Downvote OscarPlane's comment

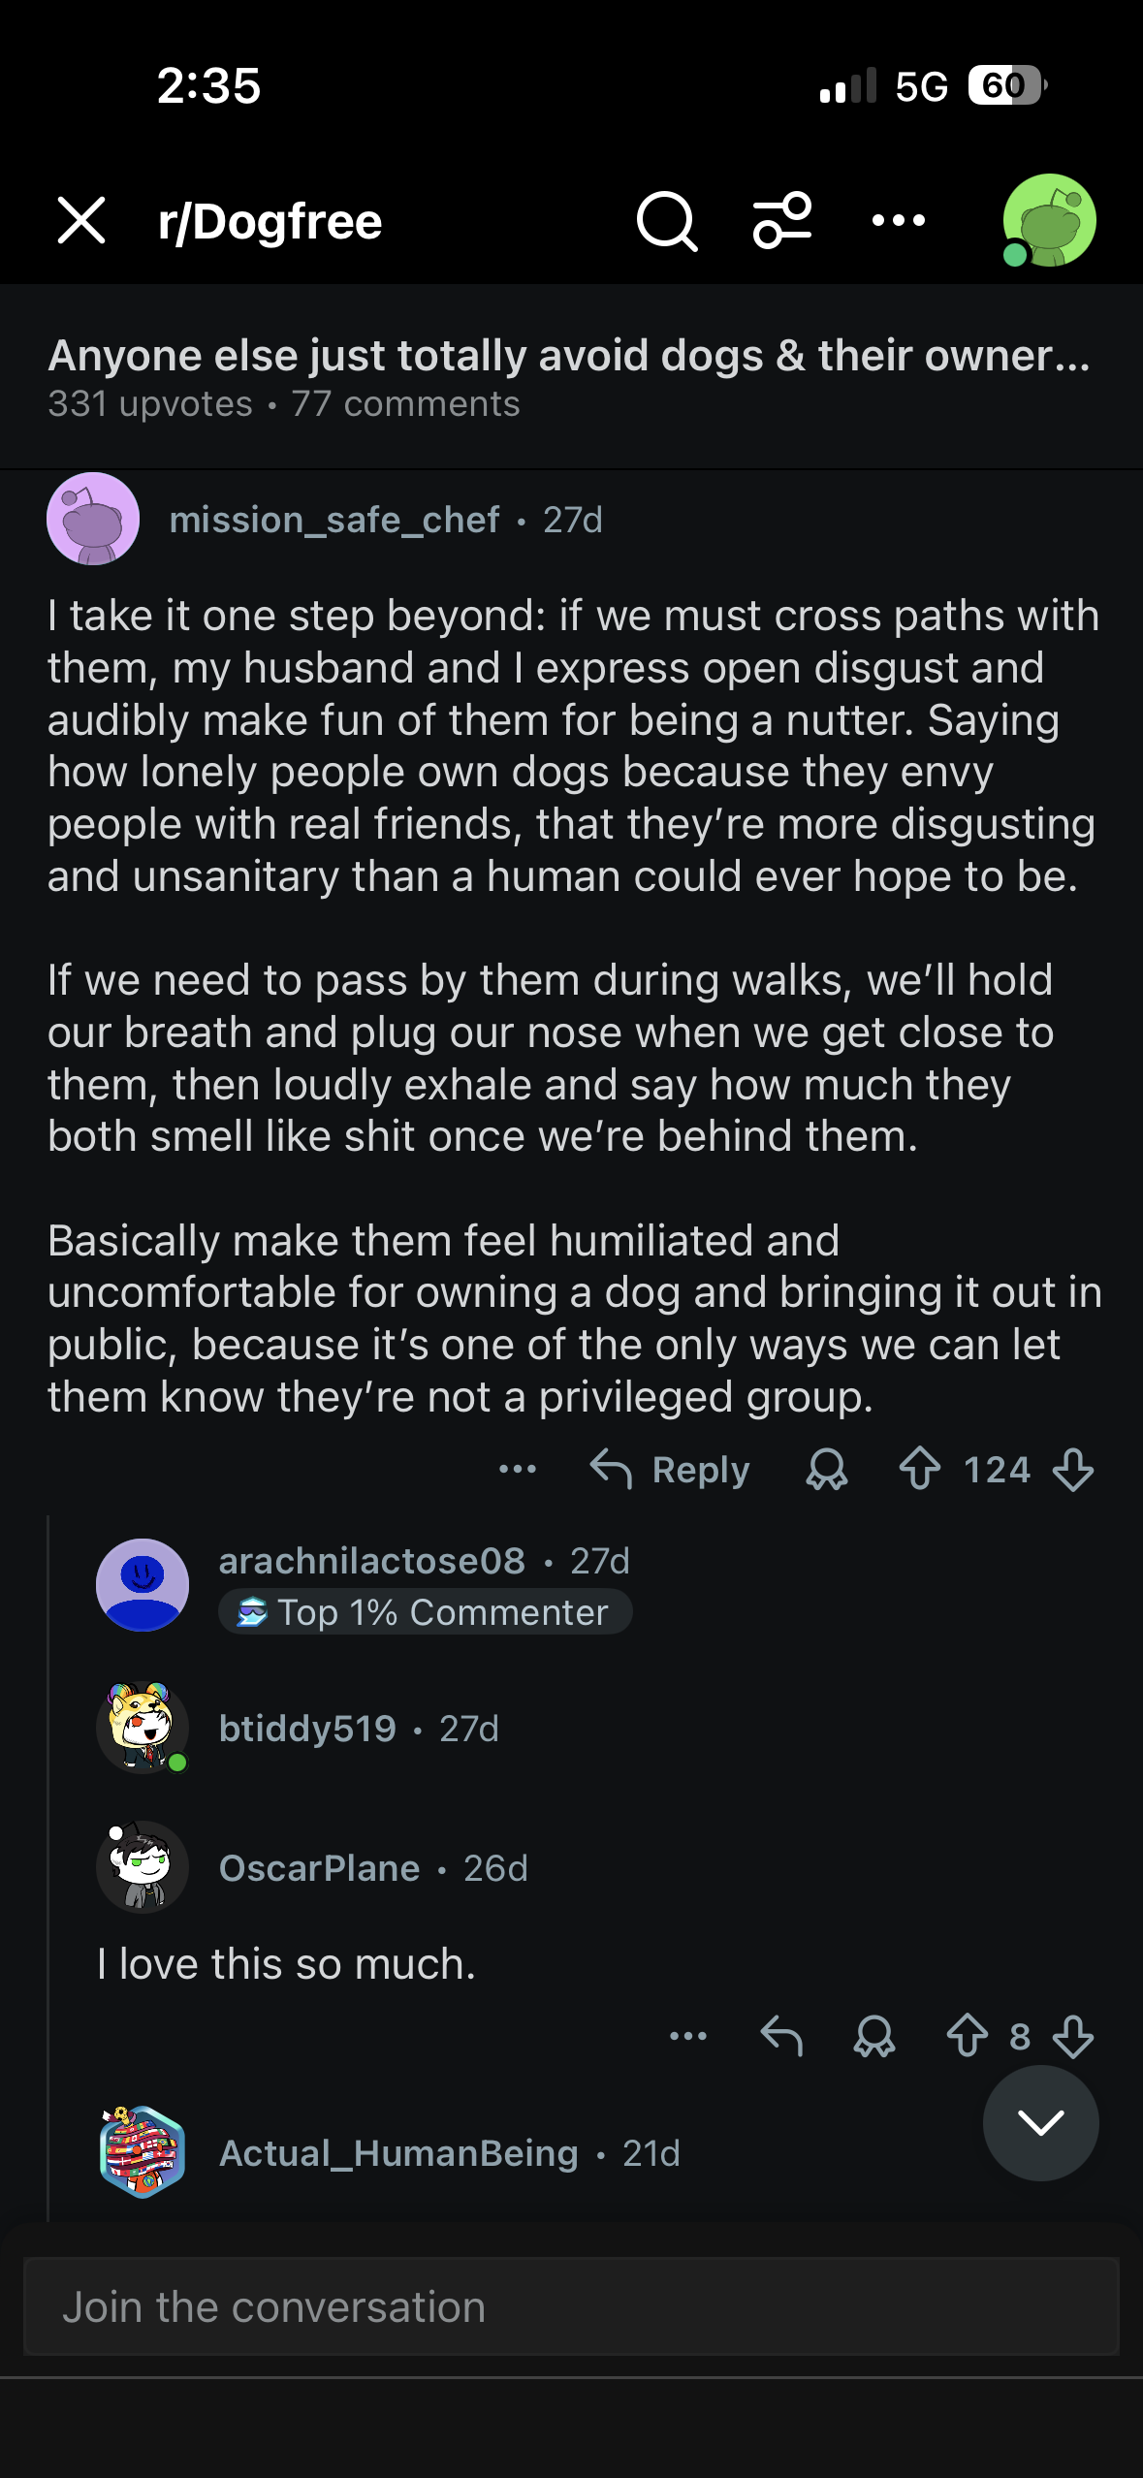[x=1073, y=2036]
